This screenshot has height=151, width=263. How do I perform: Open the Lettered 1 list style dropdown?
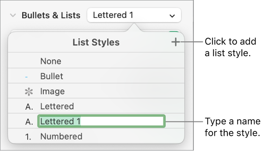coord(134,15)
